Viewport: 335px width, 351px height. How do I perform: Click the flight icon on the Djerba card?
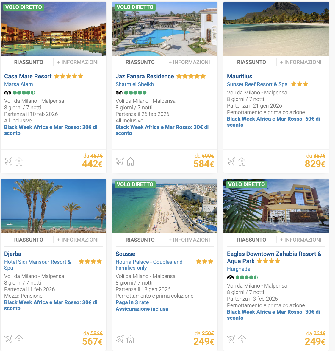click(x=8, y=339)
